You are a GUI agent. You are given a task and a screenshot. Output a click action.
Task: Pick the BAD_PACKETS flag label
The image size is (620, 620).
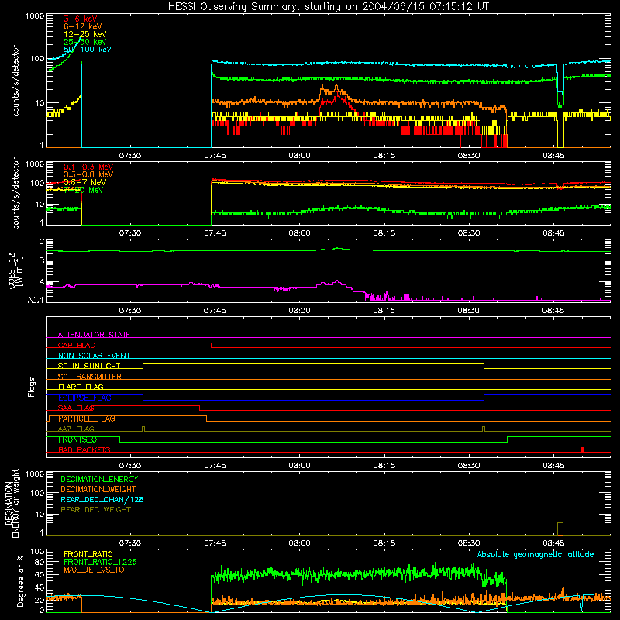pyautogui.click(x=84, y=449)
